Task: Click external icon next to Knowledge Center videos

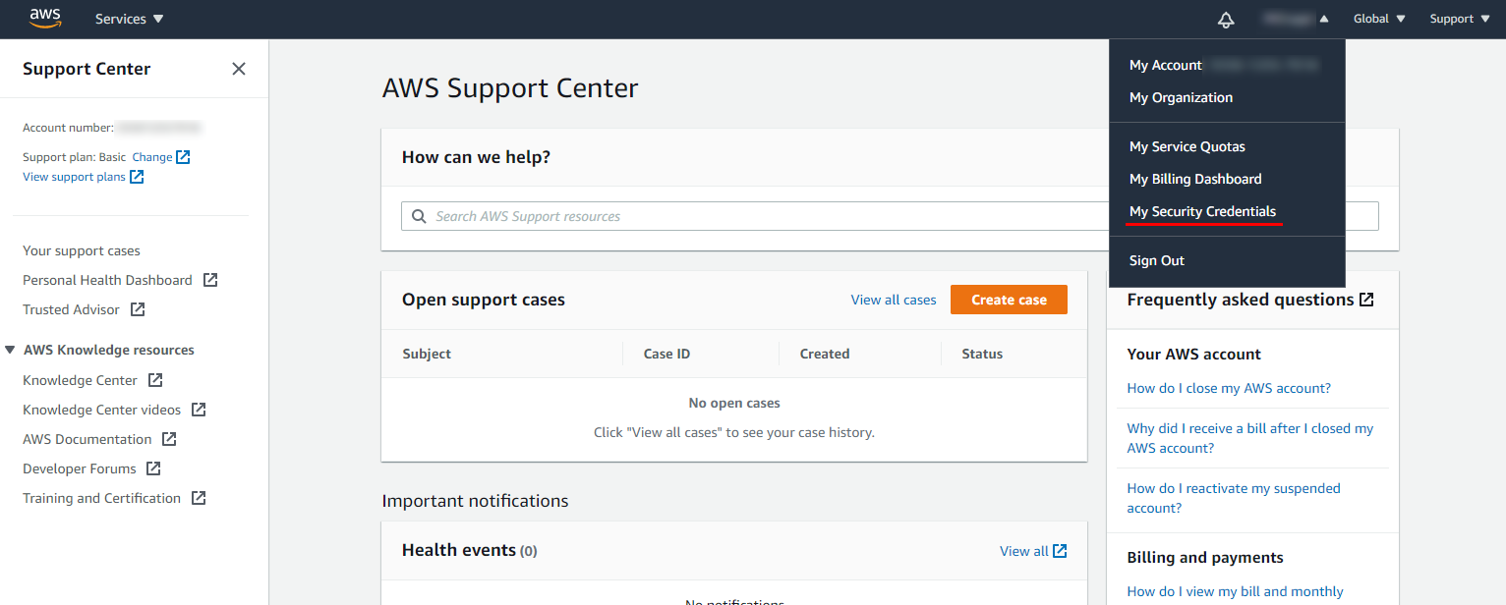Action: [x=199, y=410]
